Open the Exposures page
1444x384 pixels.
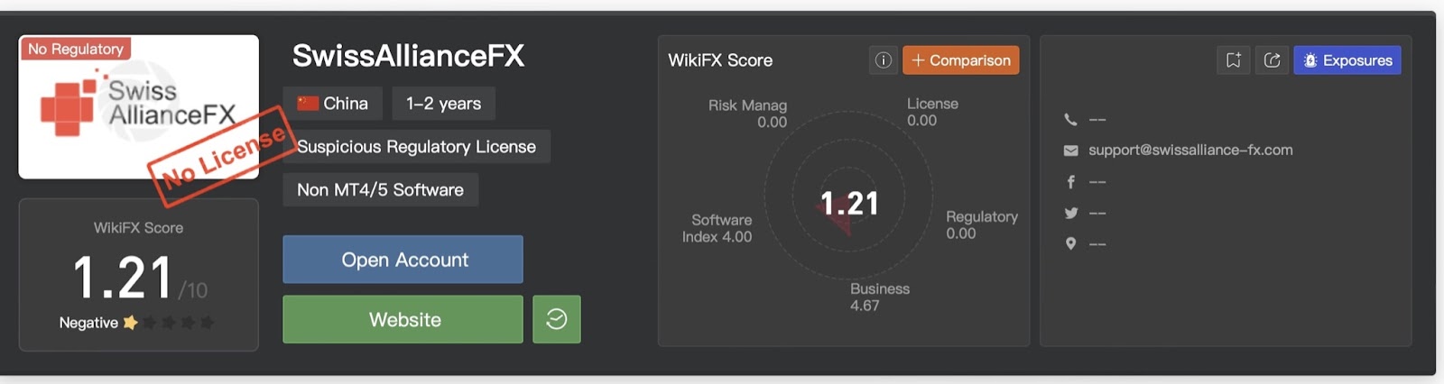[x=1347, y=60]
